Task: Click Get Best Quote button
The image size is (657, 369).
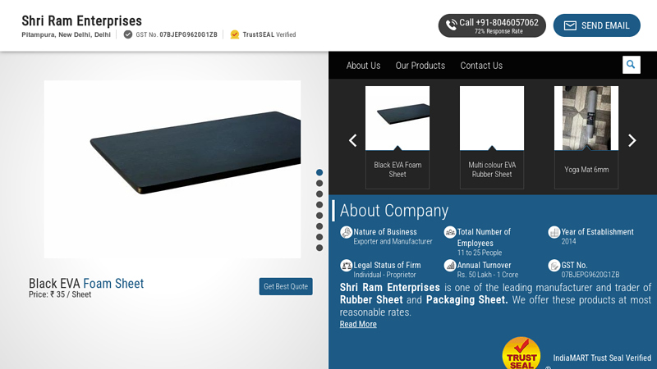Action: point(286,286)
